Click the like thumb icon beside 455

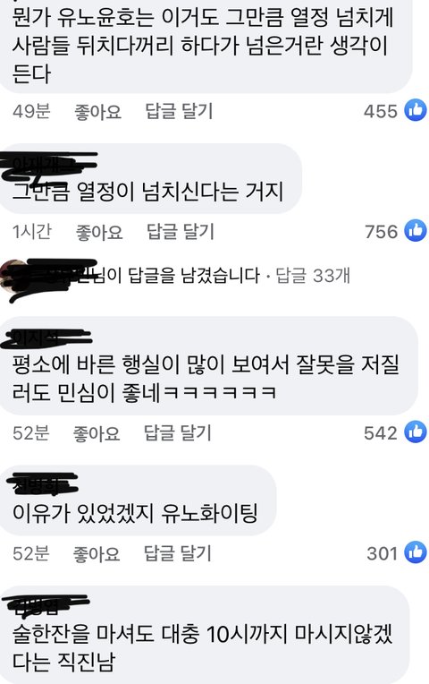click(415, 110)
